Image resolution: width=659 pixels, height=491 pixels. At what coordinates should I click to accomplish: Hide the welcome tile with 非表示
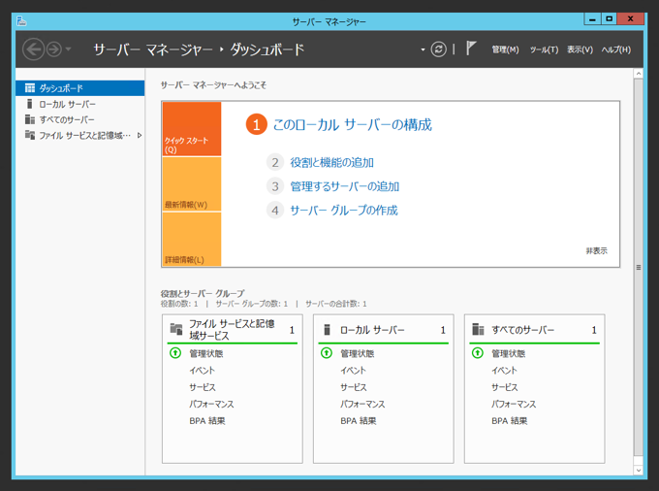pyautogui.click(x=596, y=251)
